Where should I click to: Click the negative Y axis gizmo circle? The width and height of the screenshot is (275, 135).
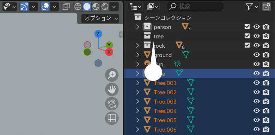coord(87,52)
